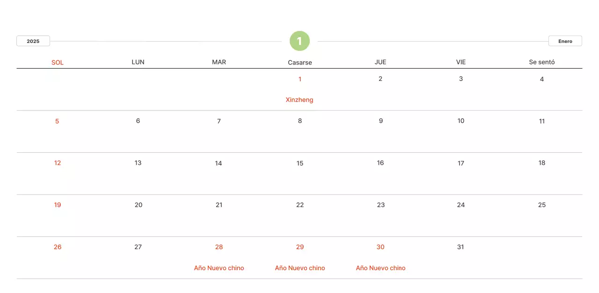
Task: Click the green month number 1 badge
Action: click(299, 41)
